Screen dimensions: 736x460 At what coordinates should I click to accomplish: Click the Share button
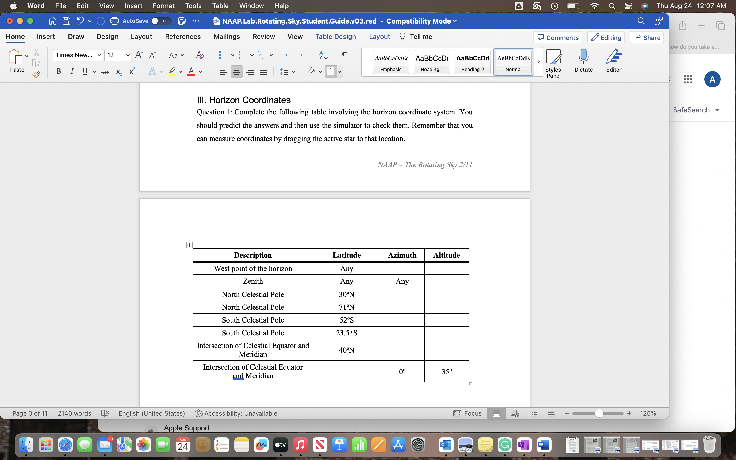click(647, 37)
